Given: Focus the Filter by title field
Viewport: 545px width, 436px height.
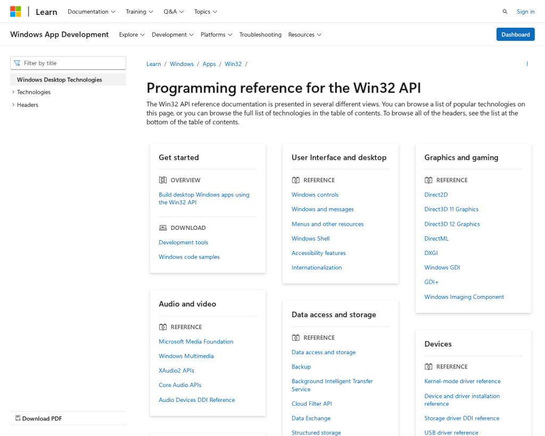Looking at the screenshot, I should (x=68, y=63).
